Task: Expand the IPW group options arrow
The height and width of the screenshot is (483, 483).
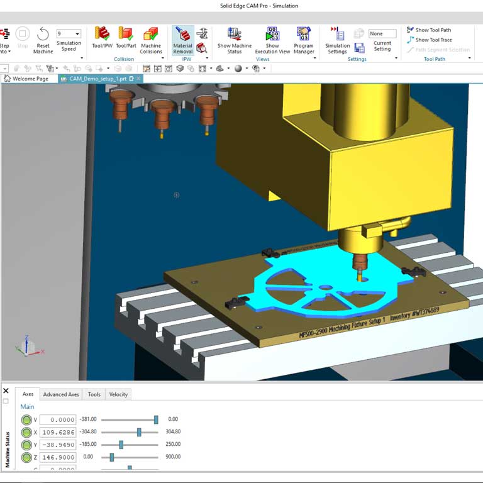Action: point(207,58)
